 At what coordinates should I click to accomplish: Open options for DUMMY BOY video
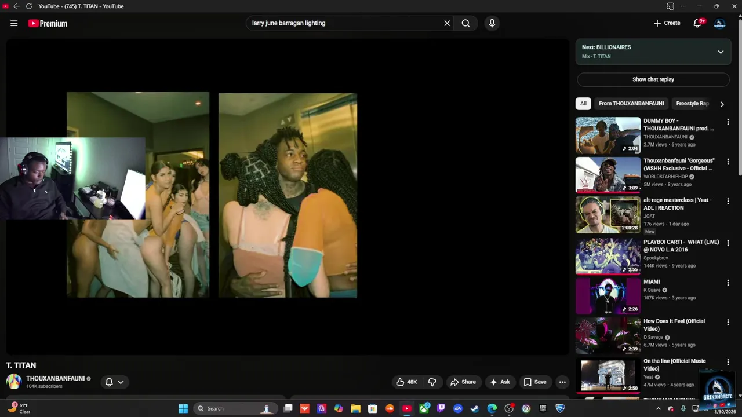point(728,122)
